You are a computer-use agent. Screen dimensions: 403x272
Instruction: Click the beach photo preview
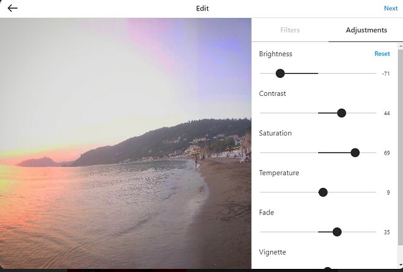tap(125, 143)
